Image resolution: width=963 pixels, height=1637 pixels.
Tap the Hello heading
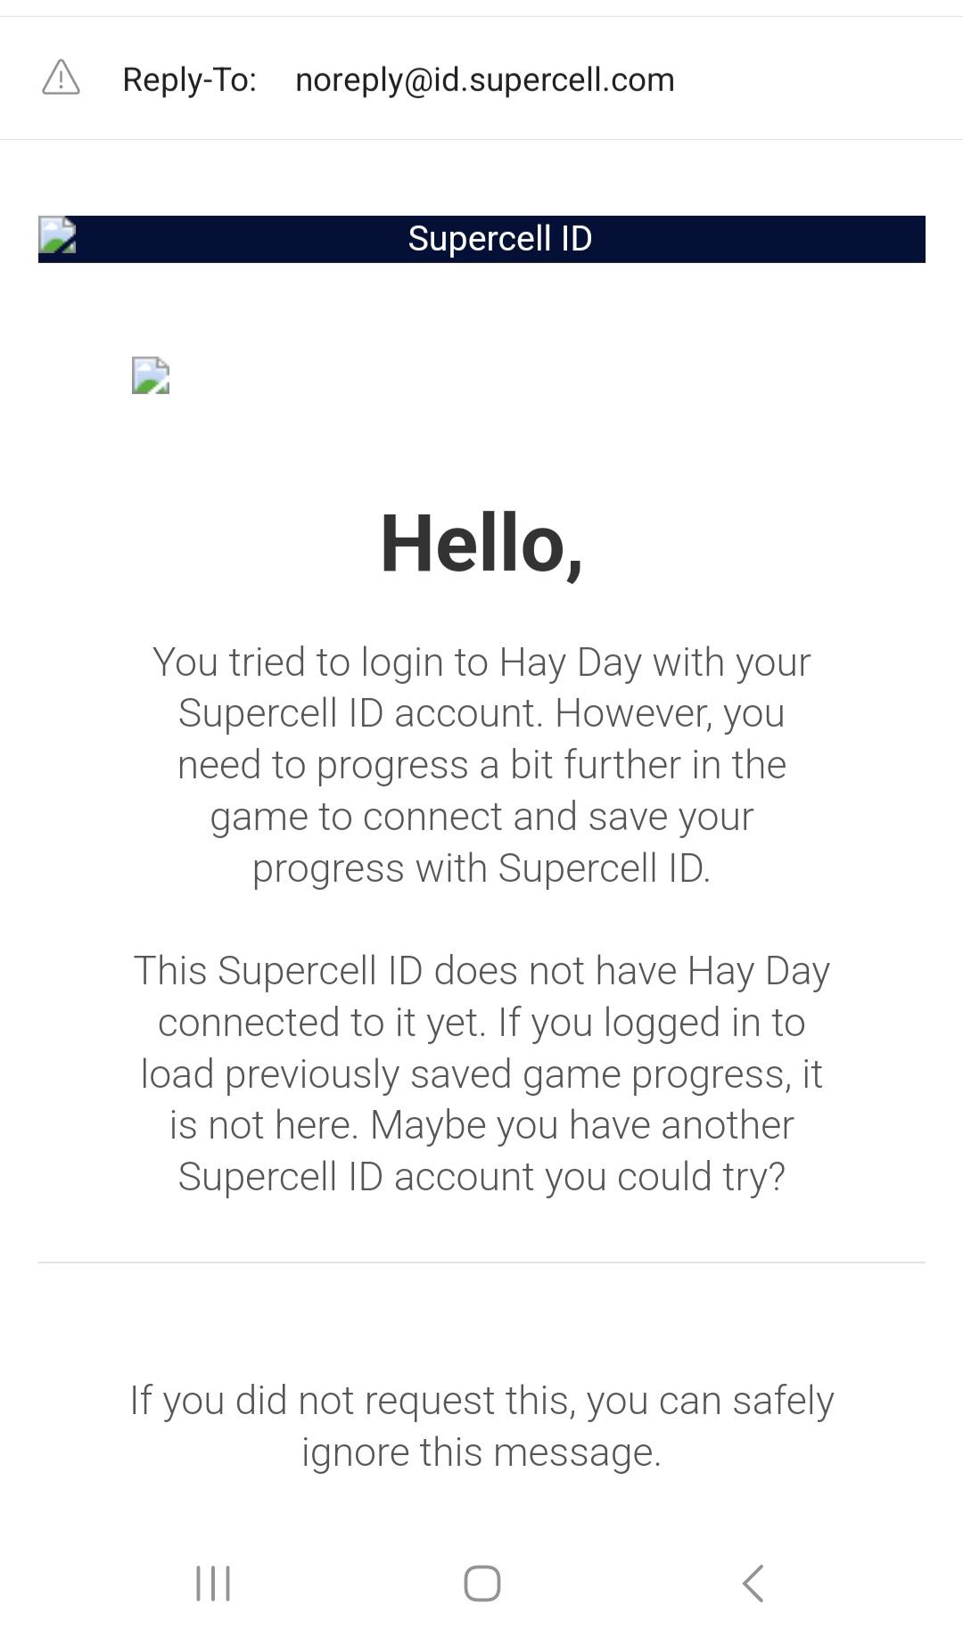(481, 543)
